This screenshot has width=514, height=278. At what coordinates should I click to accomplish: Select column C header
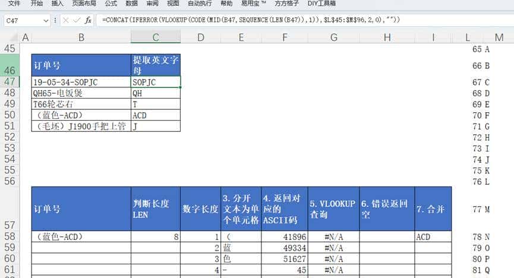point(155,37)
